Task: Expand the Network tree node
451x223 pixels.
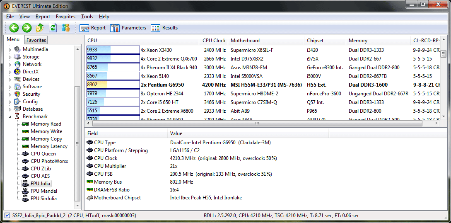Action: tap(10, 64)
